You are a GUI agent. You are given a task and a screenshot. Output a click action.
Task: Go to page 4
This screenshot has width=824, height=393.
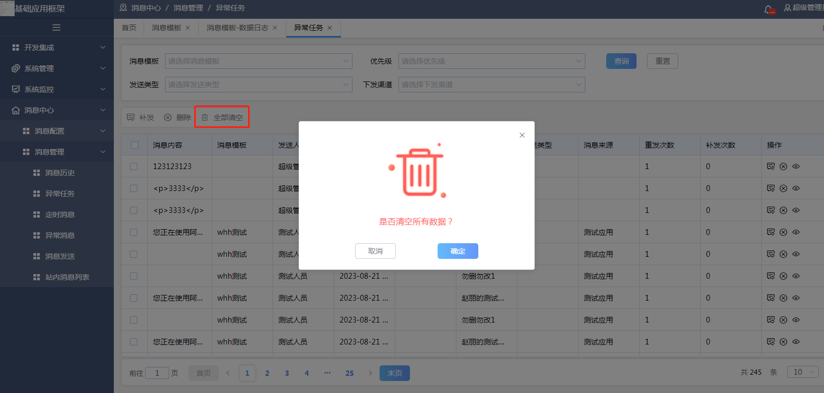point(307,373)
